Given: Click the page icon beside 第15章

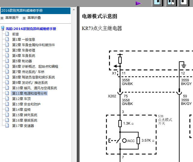Looking at the screenshot, I should 7,115.
